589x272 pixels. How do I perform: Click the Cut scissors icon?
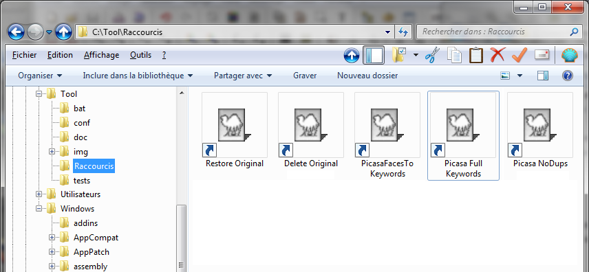click(432, 55)
